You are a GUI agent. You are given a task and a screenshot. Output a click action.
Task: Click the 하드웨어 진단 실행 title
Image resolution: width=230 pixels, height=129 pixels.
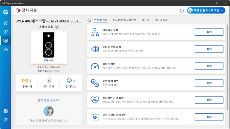click(113, 98)
